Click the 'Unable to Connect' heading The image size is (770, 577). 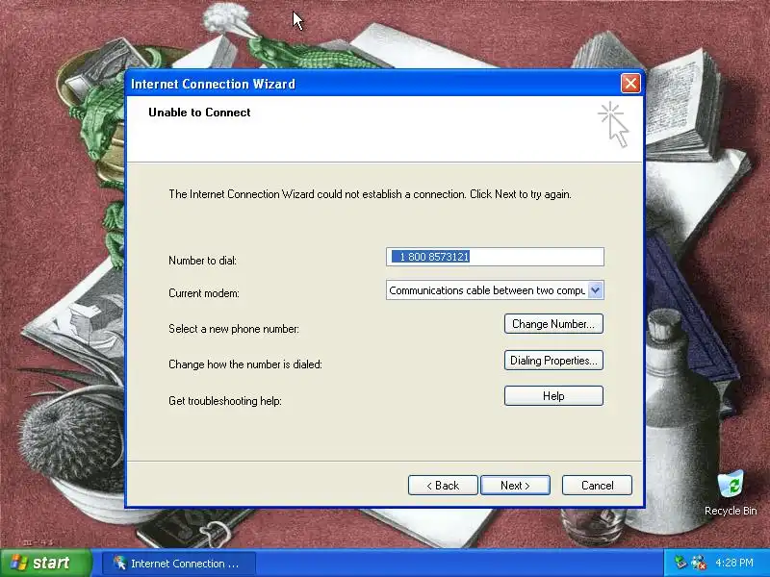click(199, 113)
